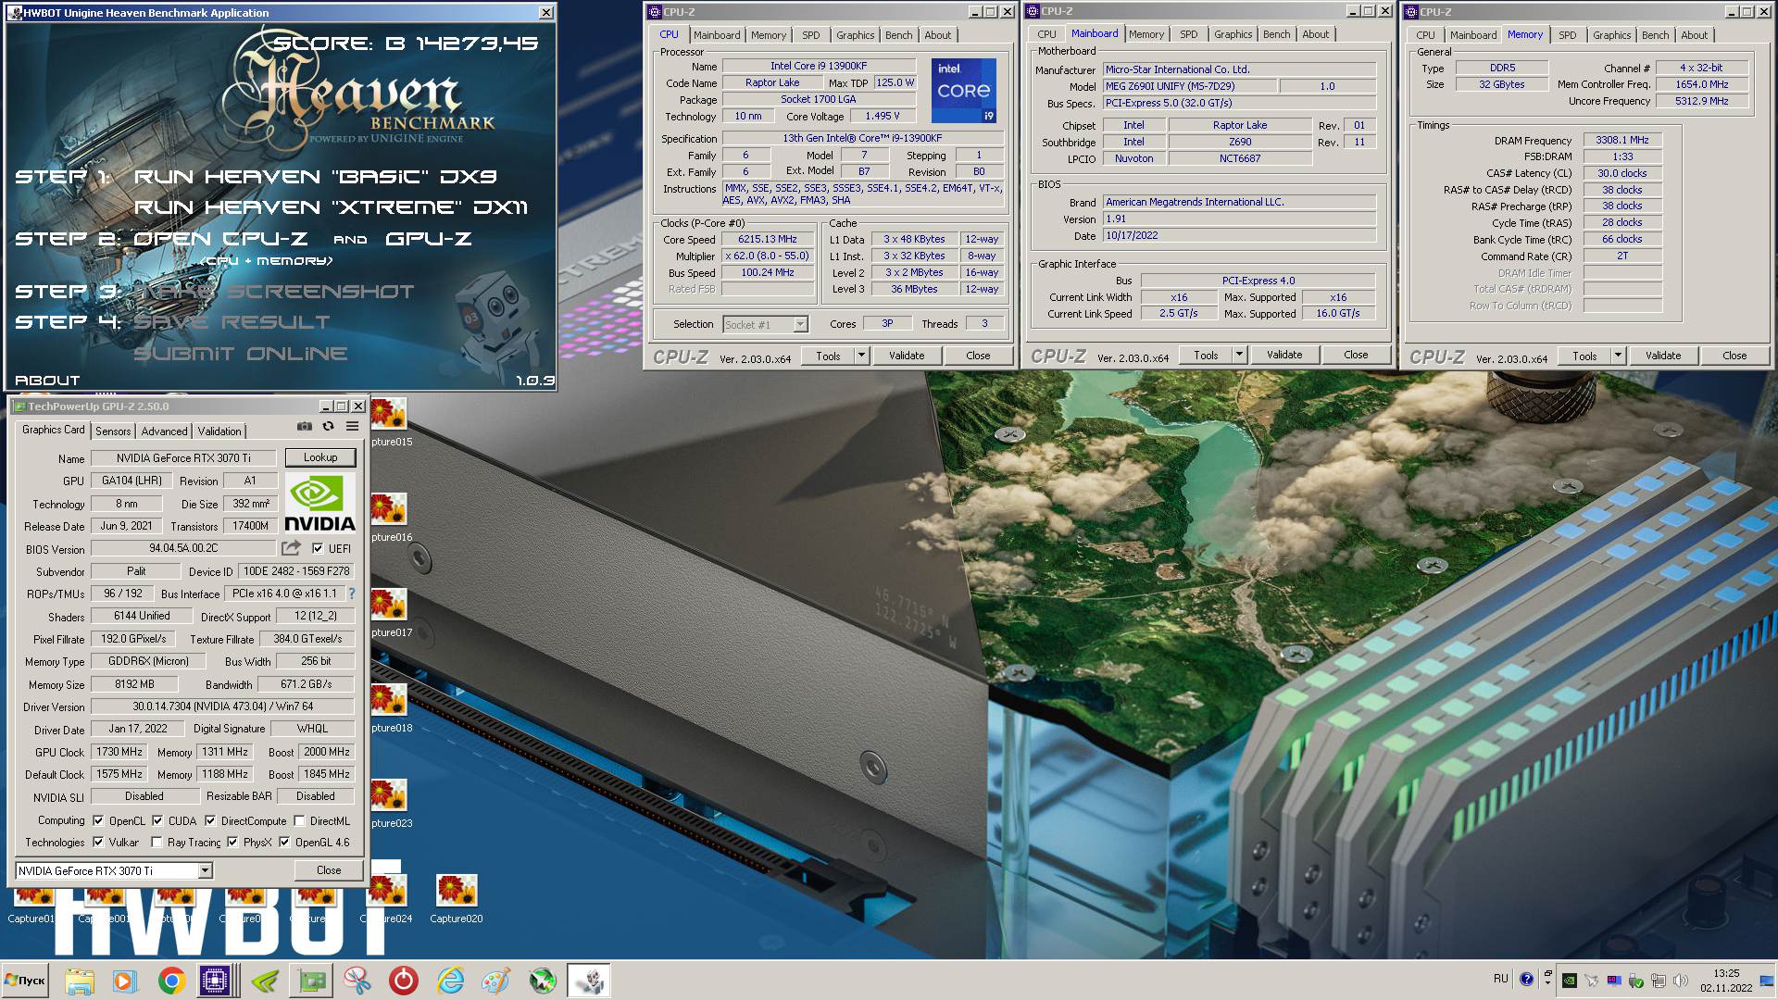Open the GPU-Z hamburger menu
This screenshot has width=1778, height=1000.
352,426
